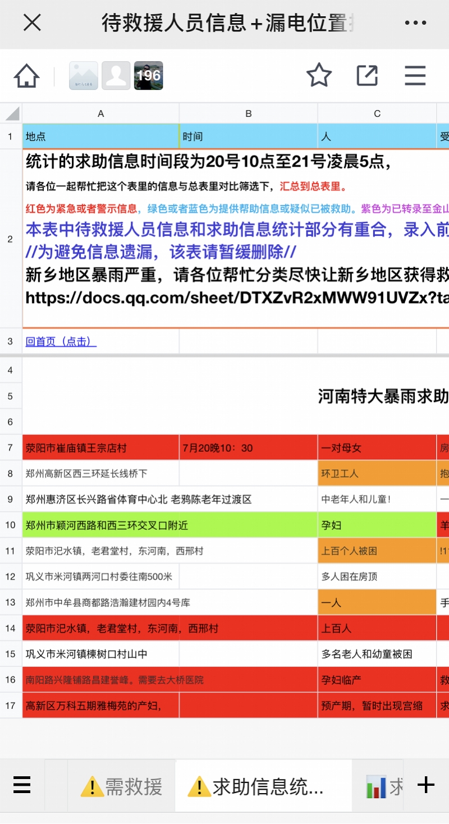This screenshot has height=824, width=449.
Task: Tap the 196 member avatar
Action: 148,75
